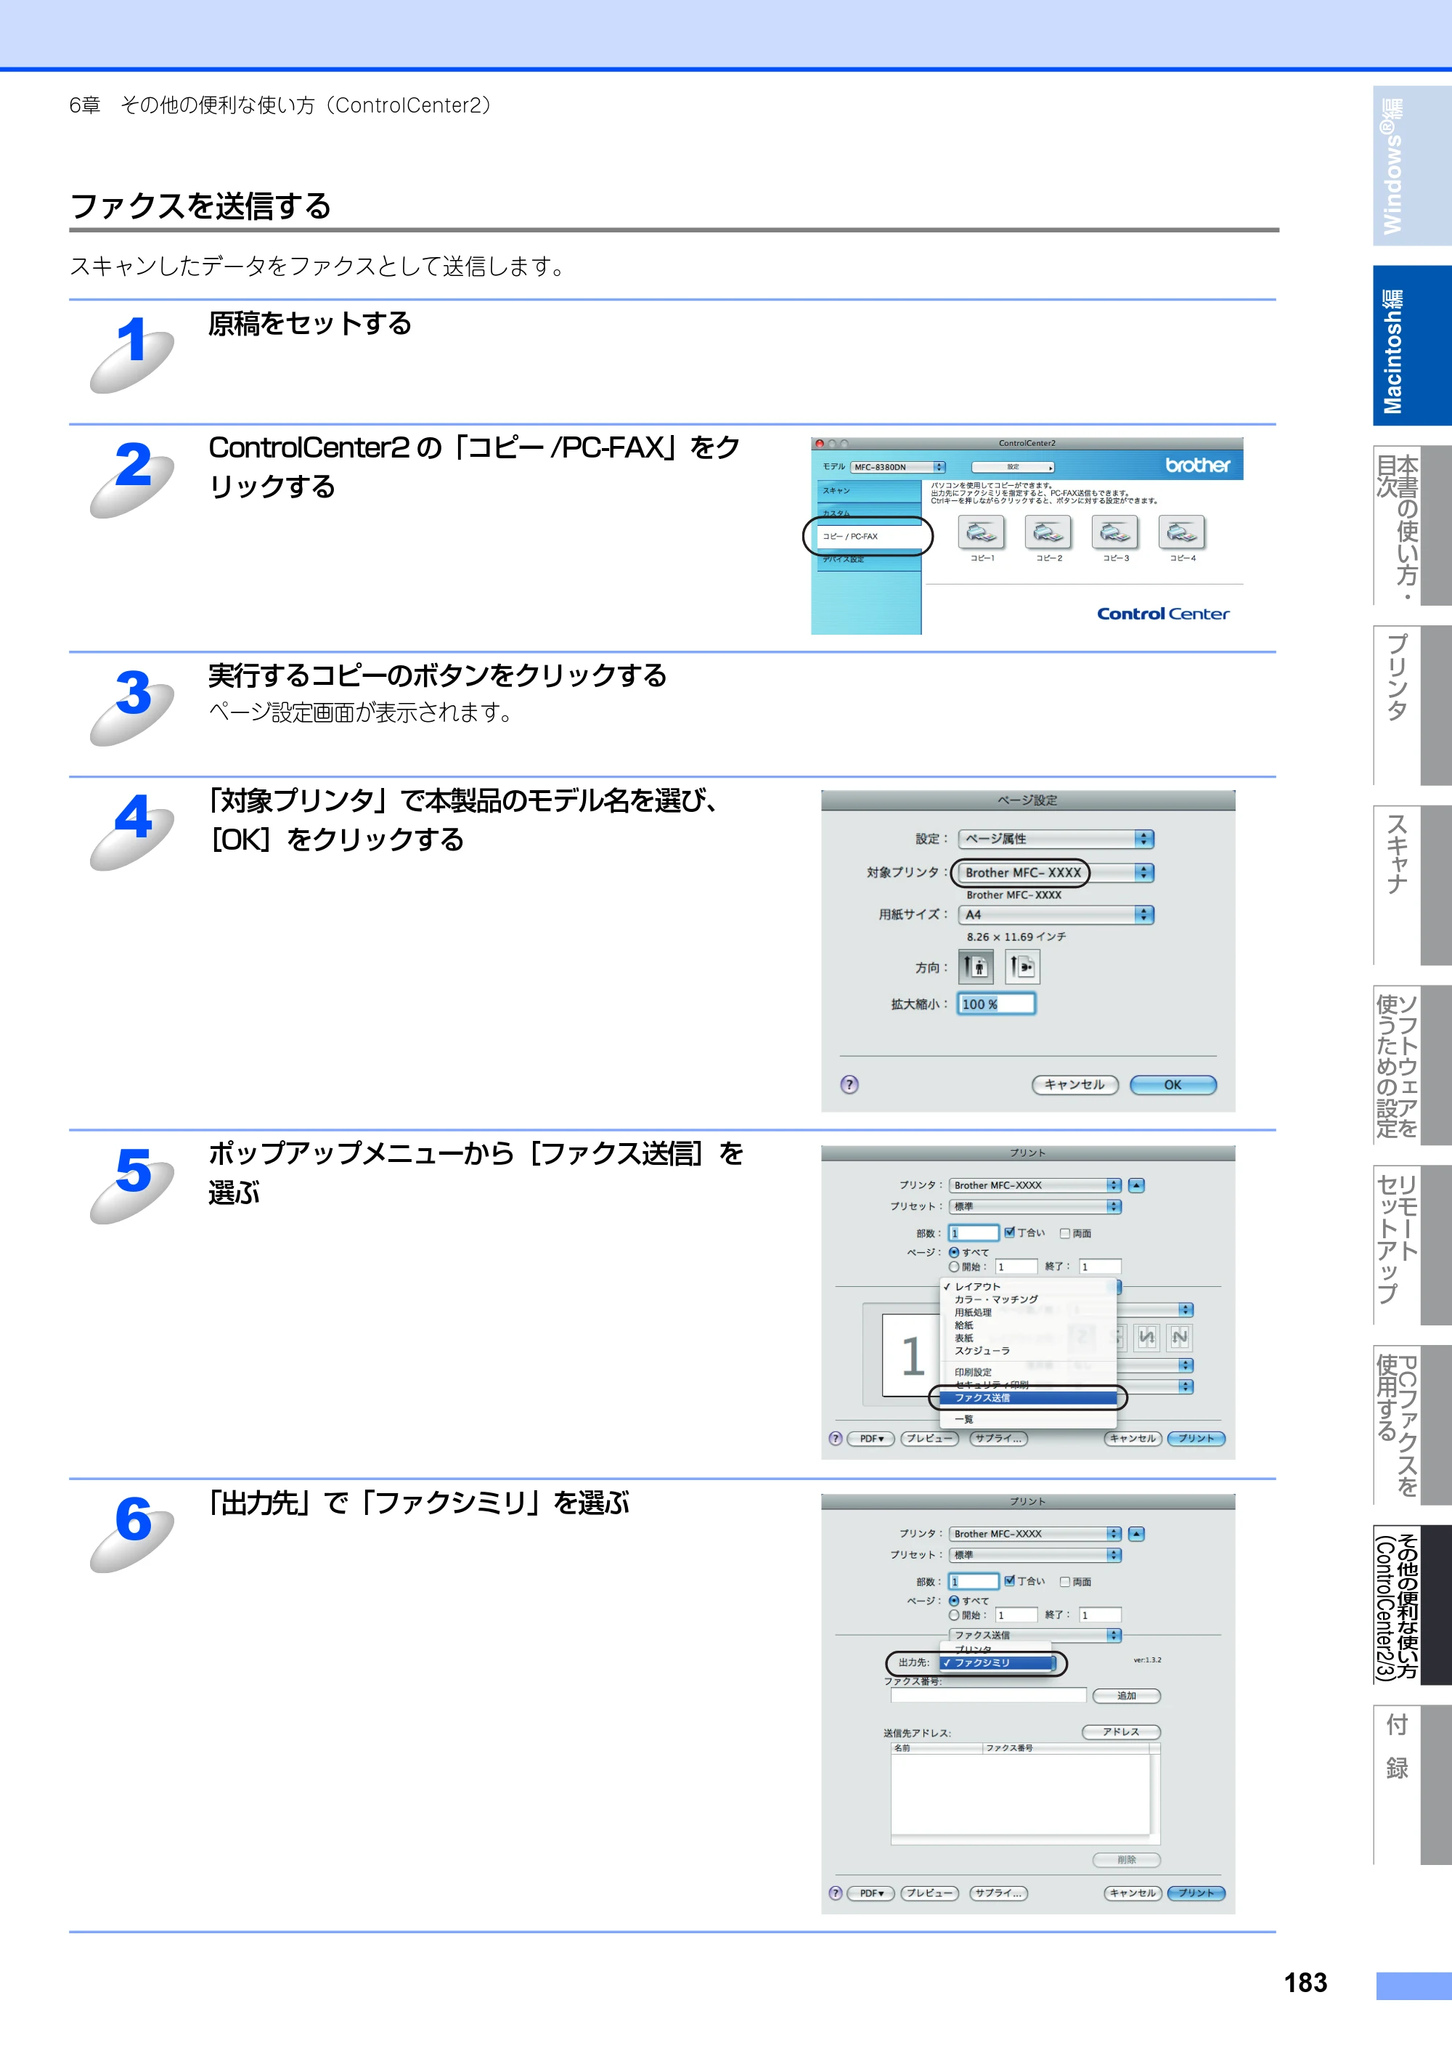Open the 設定 popup button in ControlCenter2
Screen dimensions: 1452x2056
pyautogui.click(x=1013, y=466)
